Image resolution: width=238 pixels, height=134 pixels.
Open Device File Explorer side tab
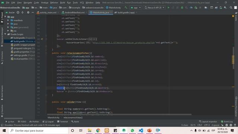tap(236, 107)
